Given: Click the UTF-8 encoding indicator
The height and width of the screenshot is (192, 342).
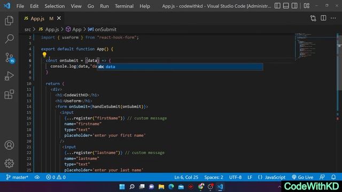Looking at the screenshot, I should tap(235, 177).
